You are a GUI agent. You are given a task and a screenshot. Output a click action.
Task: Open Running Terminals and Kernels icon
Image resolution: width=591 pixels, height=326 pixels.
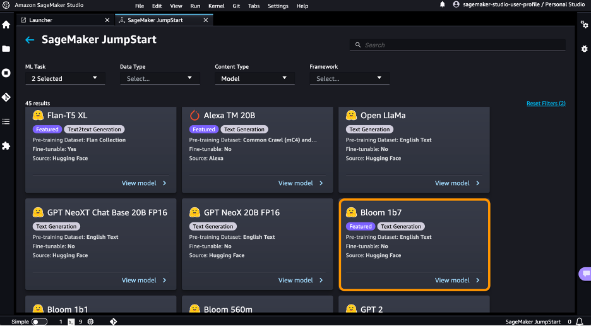tap(6, 73)
